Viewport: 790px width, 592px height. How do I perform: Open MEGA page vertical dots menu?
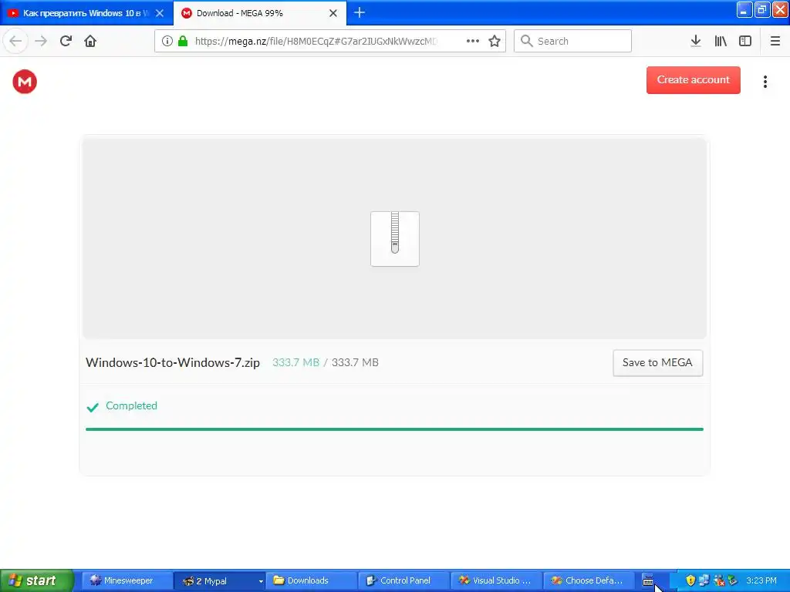765,82
